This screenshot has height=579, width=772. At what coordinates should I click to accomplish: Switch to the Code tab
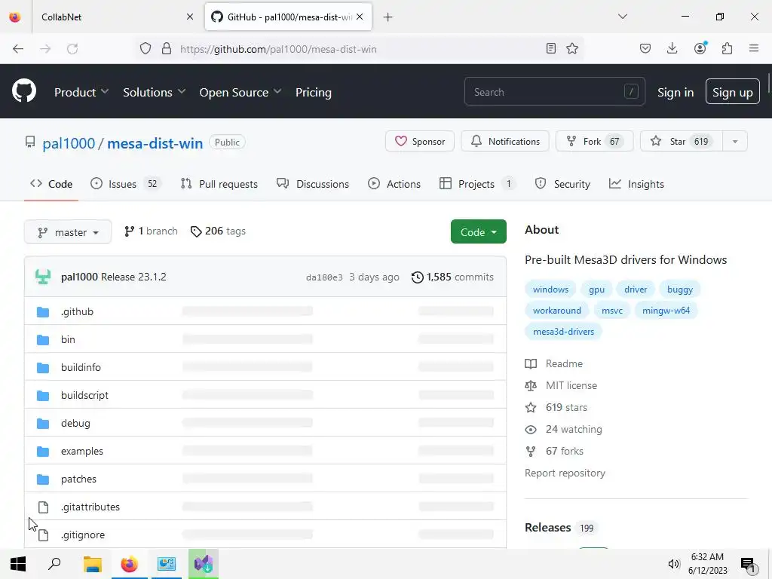tap(51, 184)
